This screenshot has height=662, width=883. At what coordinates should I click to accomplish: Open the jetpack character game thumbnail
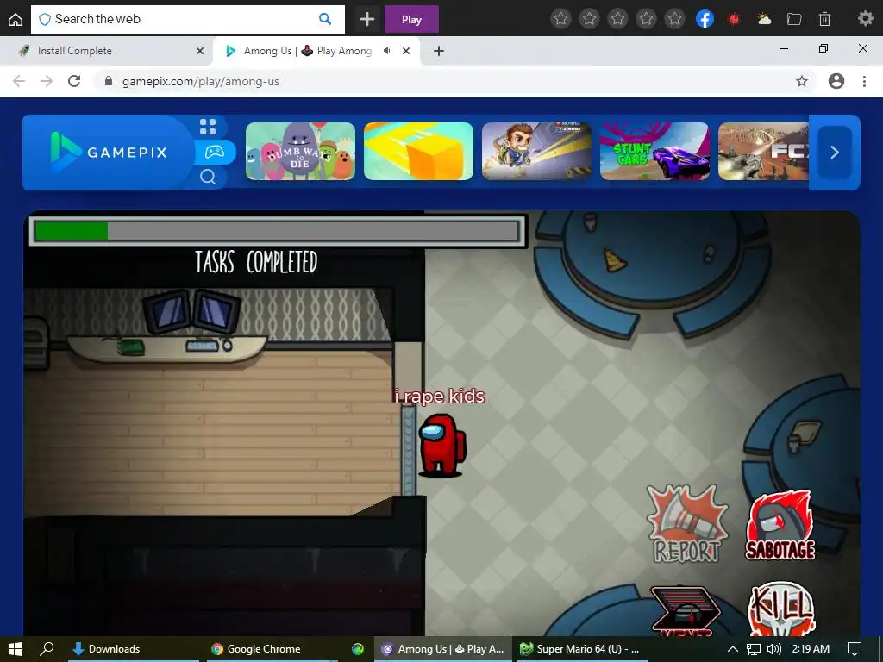[x=536, y=152]
